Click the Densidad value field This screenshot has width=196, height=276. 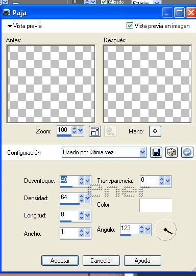pyautogui.click(x=69, y=198)
